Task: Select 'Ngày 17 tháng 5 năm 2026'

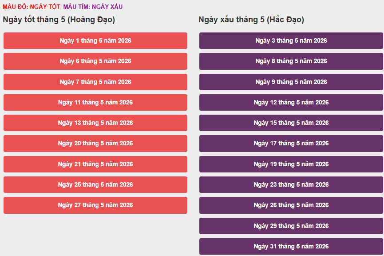Action: (x=291, y=143)
